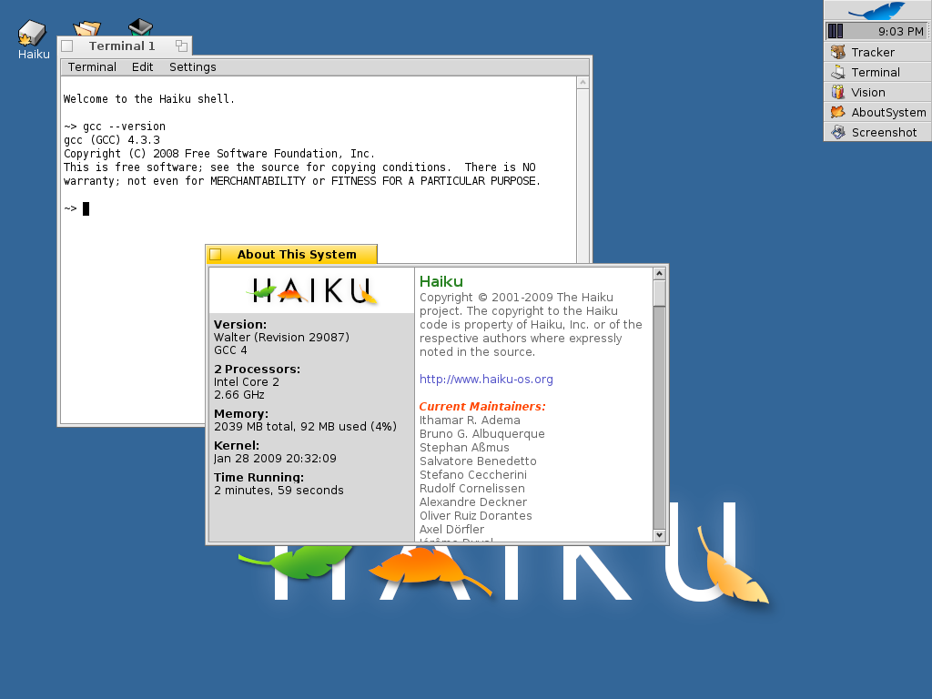932x699 pixels.
Task: Click the About window scrollbar thumb
Action: (659, 293)
